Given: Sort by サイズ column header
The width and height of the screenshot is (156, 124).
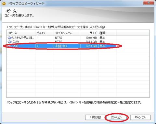Looking at the screenshot, I should 89,33.
